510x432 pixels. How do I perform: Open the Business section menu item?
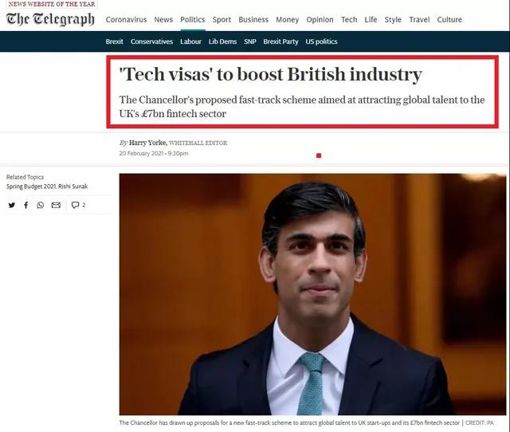pos(253,19)
